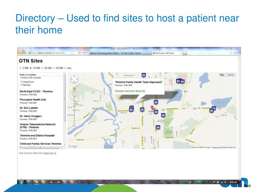Click the site list scroll up arrow

(x=64, y=74)
